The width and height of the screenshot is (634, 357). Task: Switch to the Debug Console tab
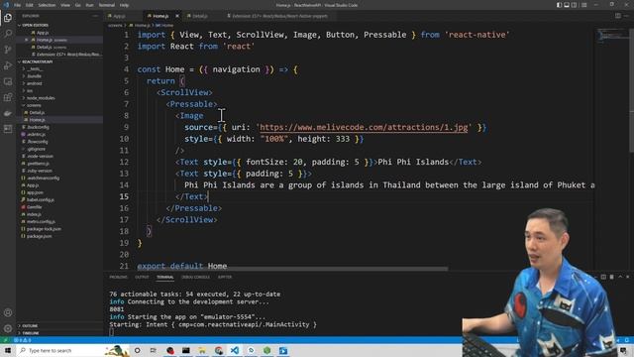tap(196, 277)
